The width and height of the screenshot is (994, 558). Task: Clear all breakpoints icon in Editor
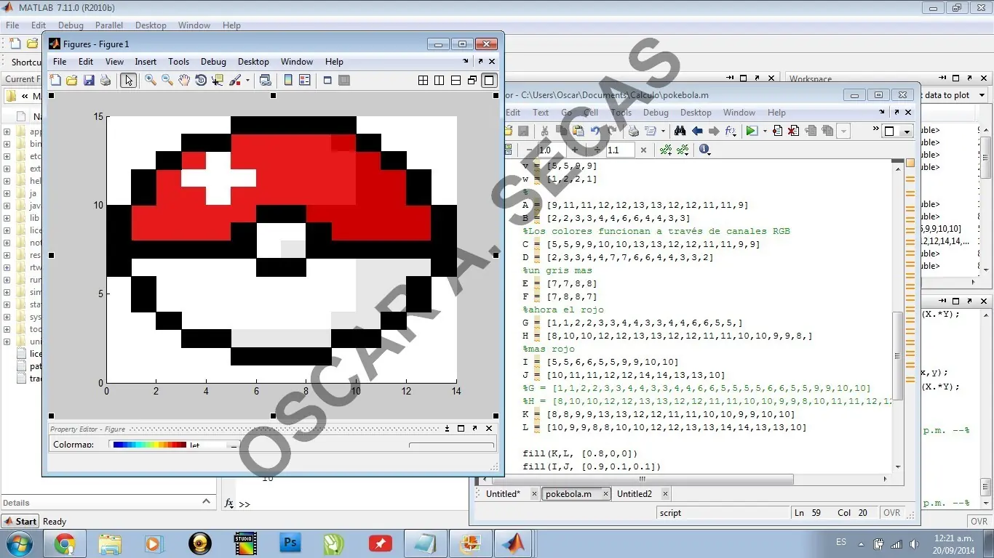pos(793,131)
